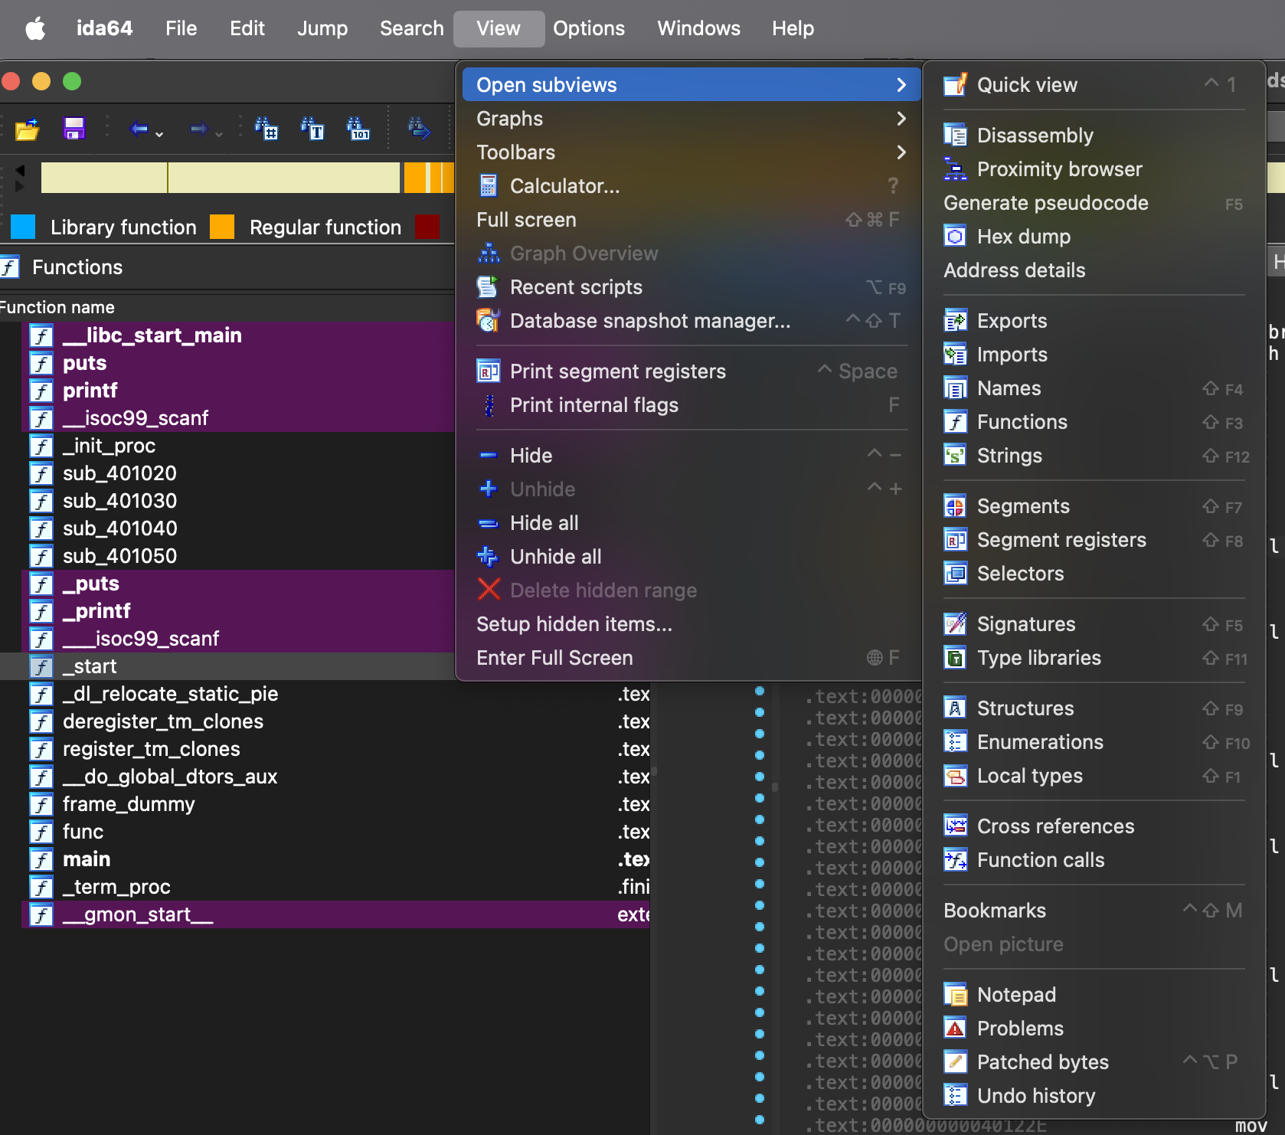Choose Full screen menu item
The height and width of the screenshot is (1135, 1285).
click(692, 220)
